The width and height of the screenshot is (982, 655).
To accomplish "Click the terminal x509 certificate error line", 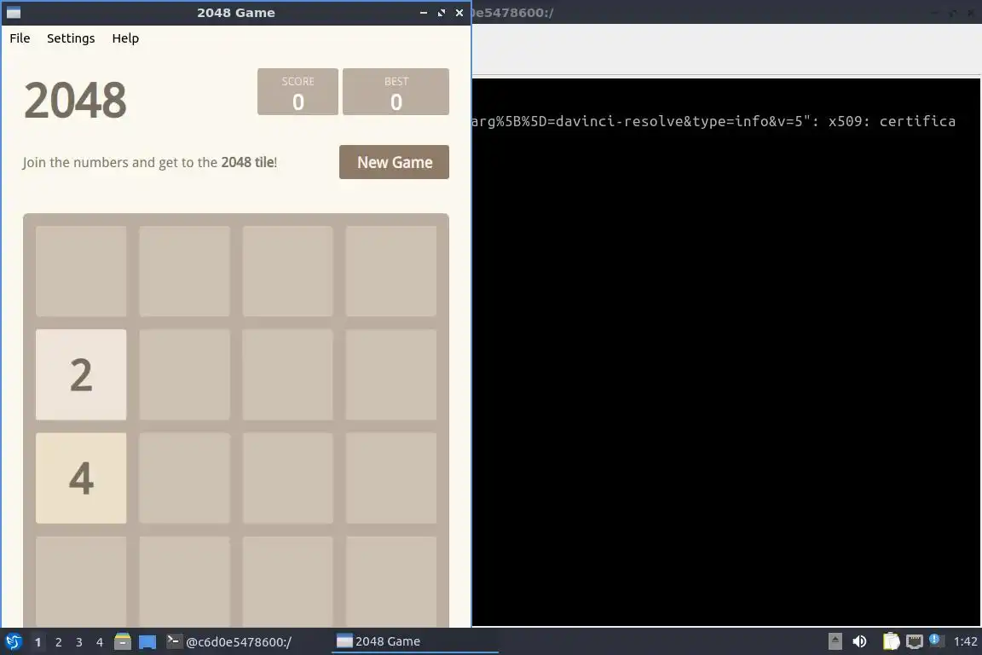I will point(713,121).
